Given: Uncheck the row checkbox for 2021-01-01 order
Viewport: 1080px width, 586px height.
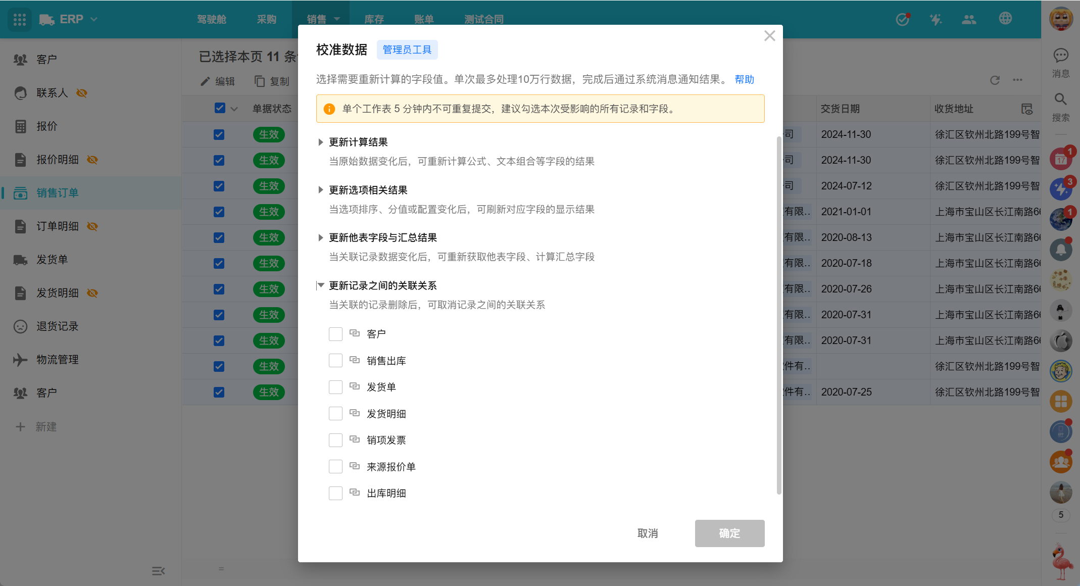Looking at the screenshot, I should coord(219,212).
